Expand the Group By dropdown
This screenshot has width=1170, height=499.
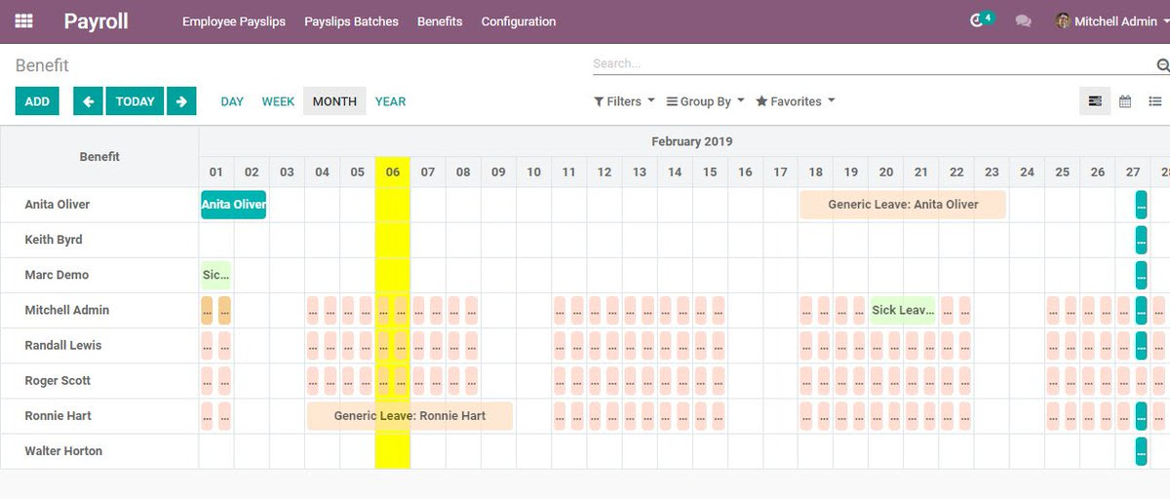(705, 101)
